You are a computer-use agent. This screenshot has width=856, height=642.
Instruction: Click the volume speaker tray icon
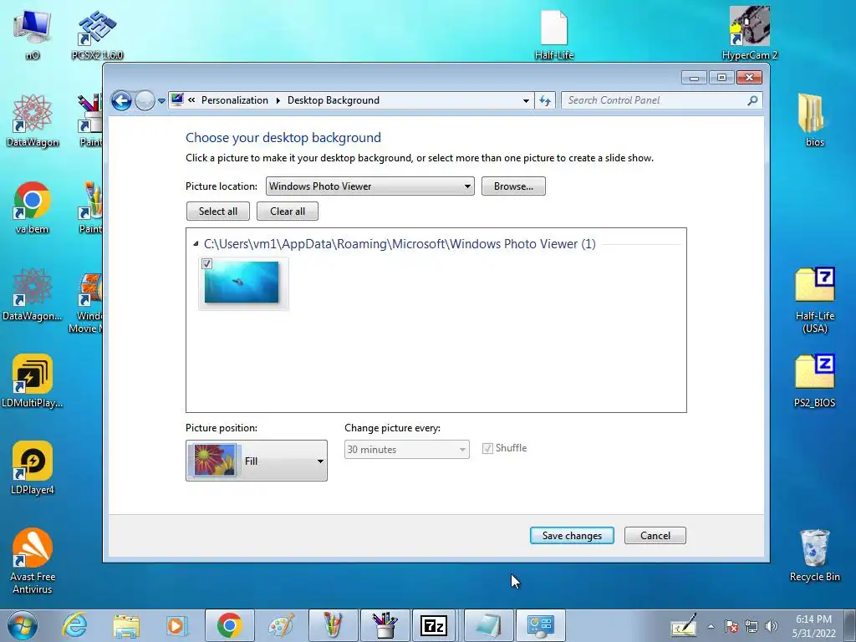(772, 626)
